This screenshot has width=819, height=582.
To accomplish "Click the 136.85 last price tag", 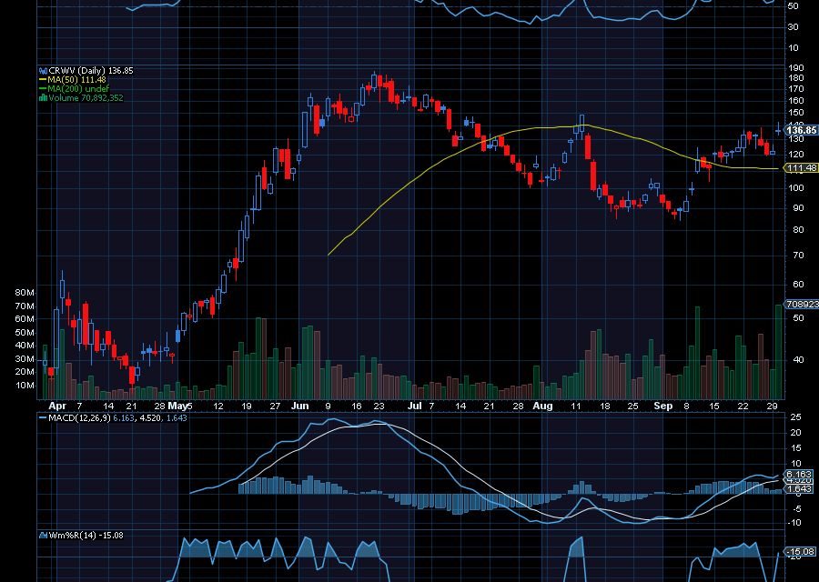I will (x=802, y=130).
